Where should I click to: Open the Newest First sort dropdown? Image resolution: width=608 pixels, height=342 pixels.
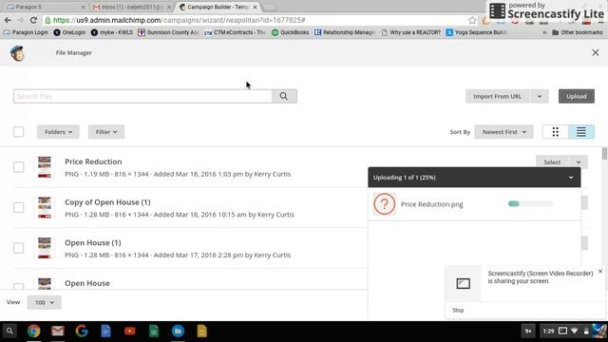tap(503, 132)
